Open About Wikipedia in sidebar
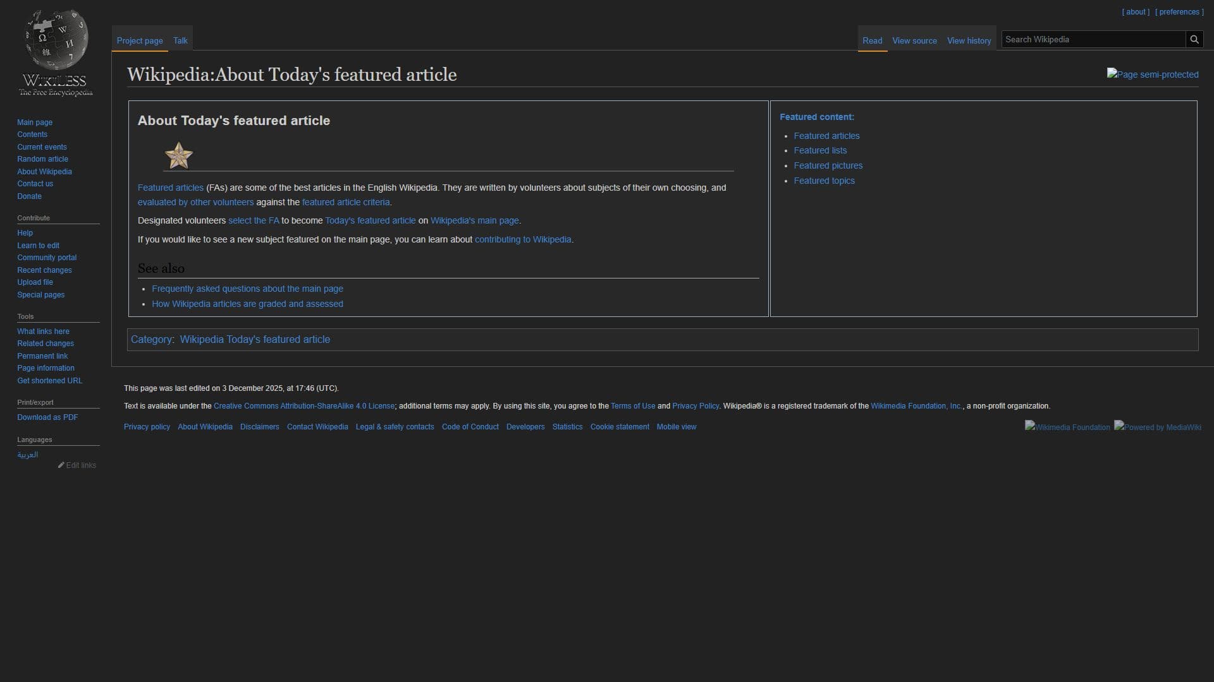This screenshot has height=682, width=1214. pyautogui.click(x=44, y=172)
